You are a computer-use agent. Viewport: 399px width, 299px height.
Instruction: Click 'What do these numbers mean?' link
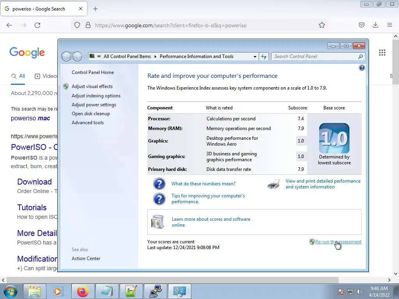[x=203, y=184]
